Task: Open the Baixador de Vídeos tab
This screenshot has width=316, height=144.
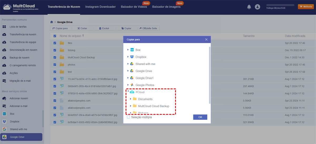Action: coord(134,7)
